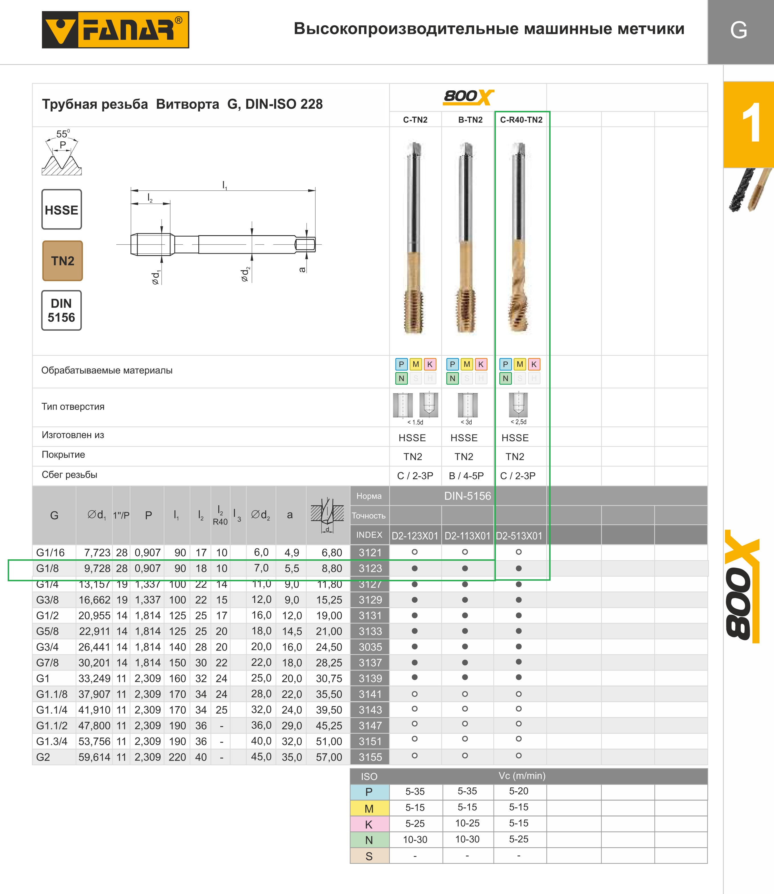The image size is (774, 894).
Task: Click the yellow M material icon under B-TN2
Action: coord(467,364)
